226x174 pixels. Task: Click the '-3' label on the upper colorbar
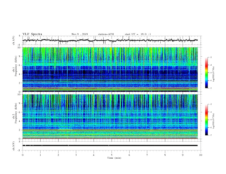(210, 57)
